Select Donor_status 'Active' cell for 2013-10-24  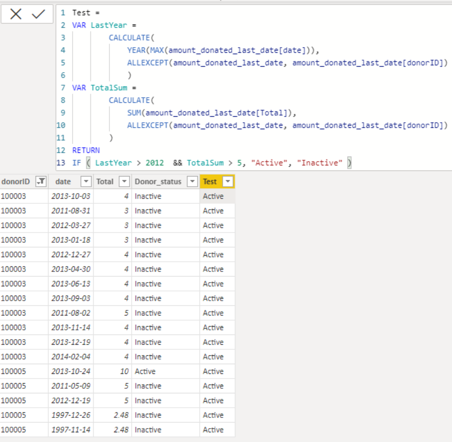click(166, 372)
